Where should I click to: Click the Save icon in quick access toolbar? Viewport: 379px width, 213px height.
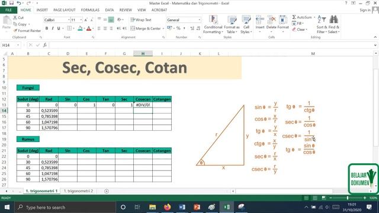[11, 3]
